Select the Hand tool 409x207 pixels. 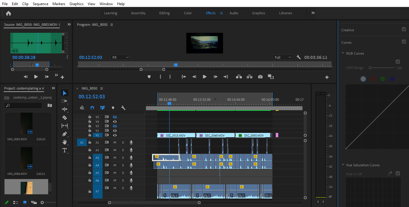(x=64, y=142)
